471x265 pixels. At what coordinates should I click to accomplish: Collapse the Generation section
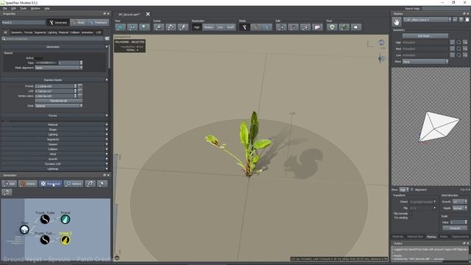coord(54,47)
